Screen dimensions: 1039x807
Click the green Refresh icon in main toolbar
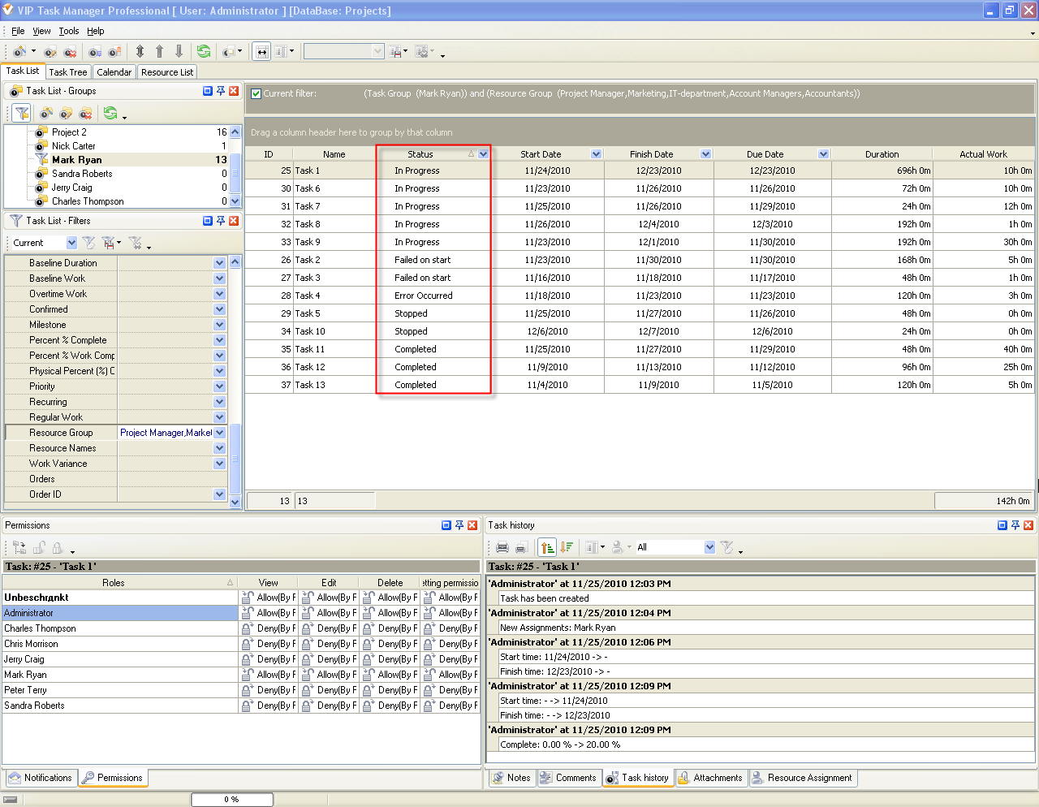[204, 51]
